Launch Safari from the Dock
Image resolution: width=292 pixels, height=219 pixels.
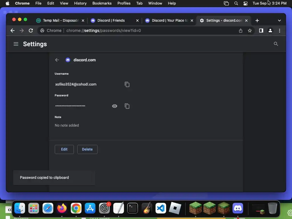point(48,208)
